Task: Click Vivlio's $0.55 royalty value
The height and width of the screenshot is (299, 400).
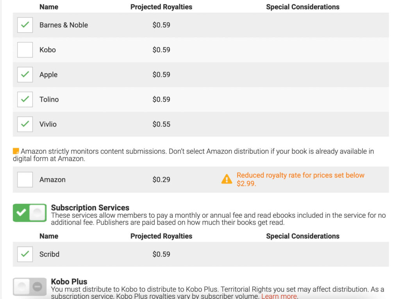Action: (161, 124)
